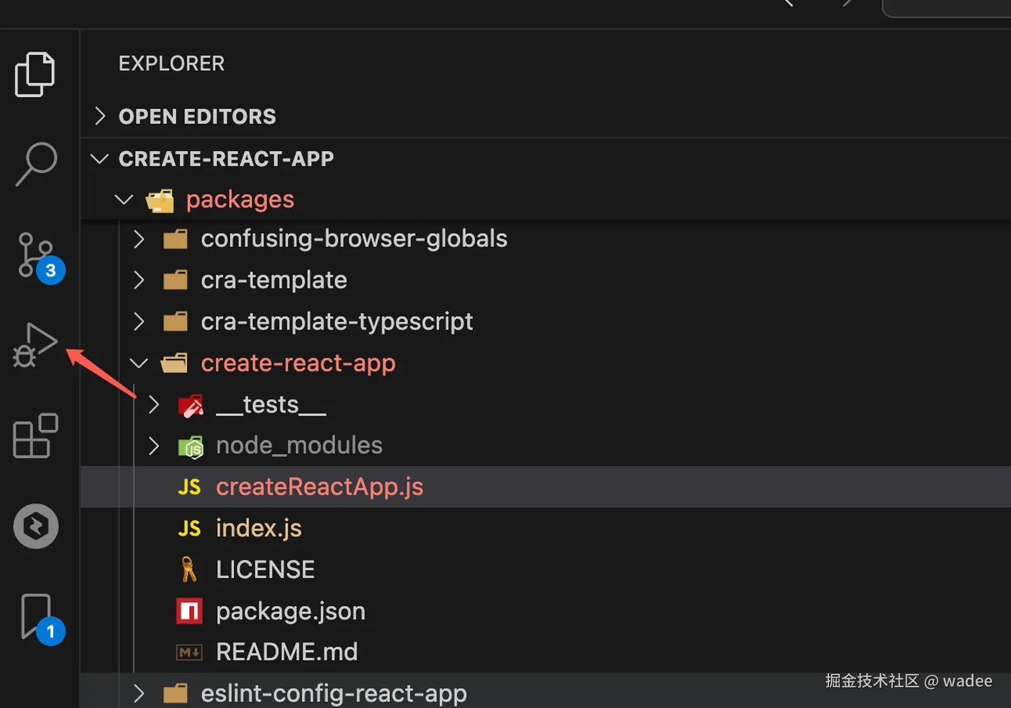This screenshot has height=708, width=1011.
Task: Click the cra-template-typescript folder icon
Action: [x=175, y=322]
